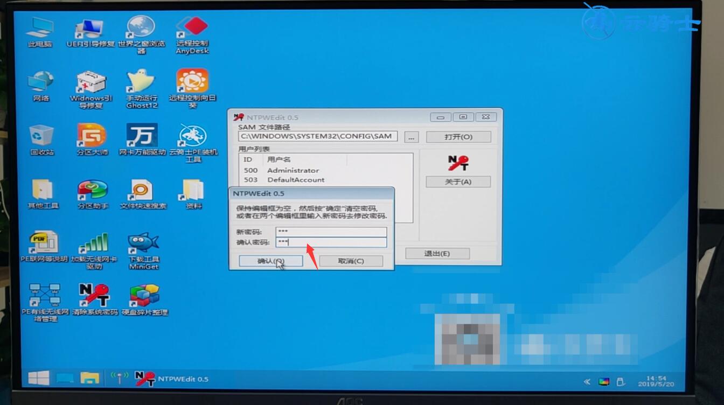Launch the 云骑士PE装机工具 shortcut
The width and height of the screenshot is (724, 405).
pyautogui.click(x=193, y=143)
